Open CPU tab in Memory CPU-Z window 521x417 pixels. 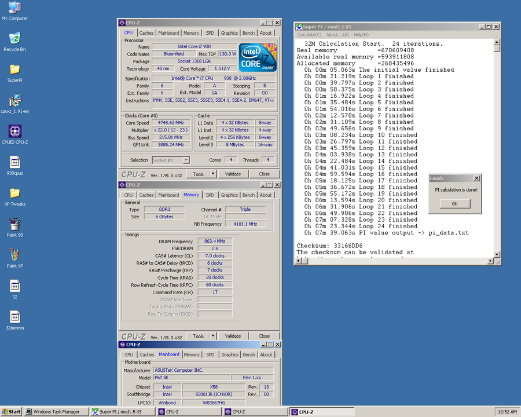129,195
